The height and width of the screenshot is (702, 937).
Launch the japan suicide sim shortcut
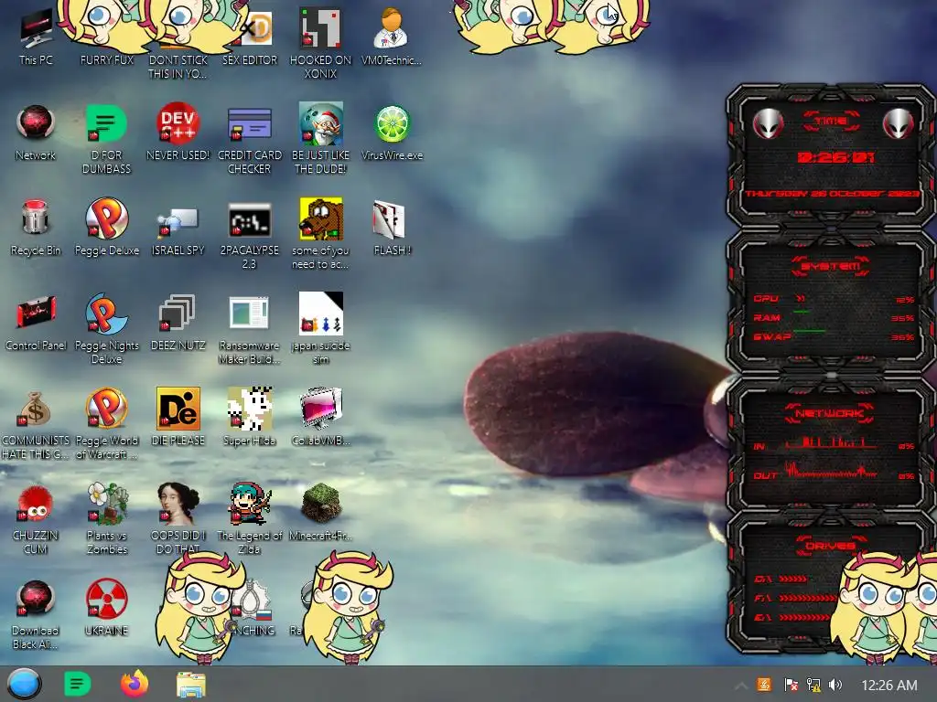pos(321,328)
